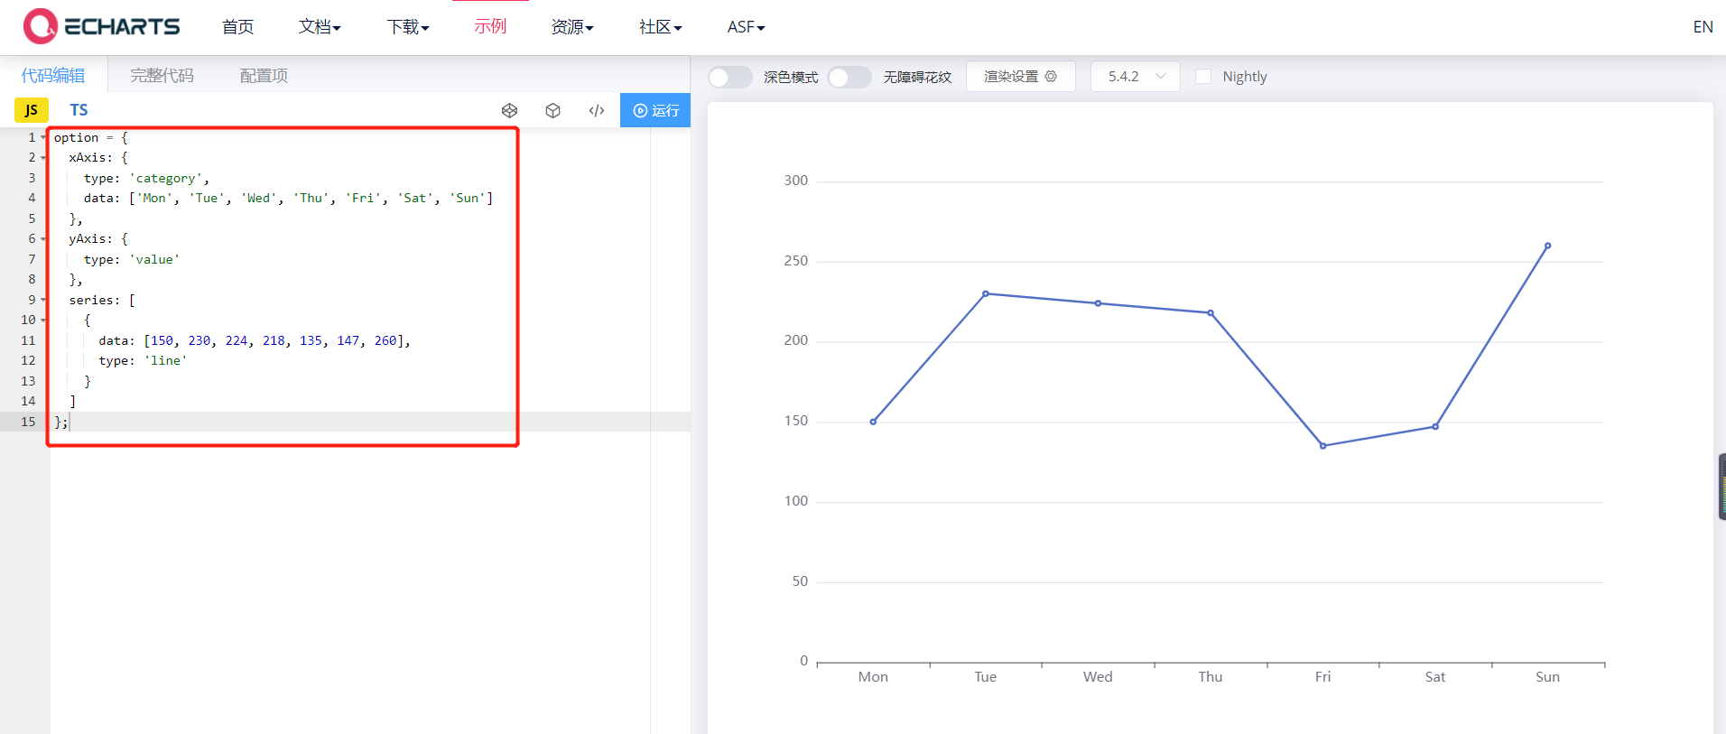Click the format code icon
1726x734 pixels.
point(597,110)
